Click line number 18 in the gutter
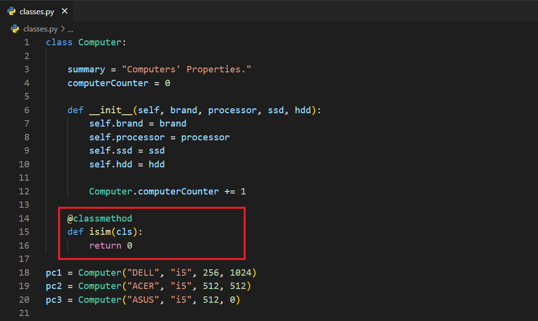This screenshot has height=321, width=538. 24,272
